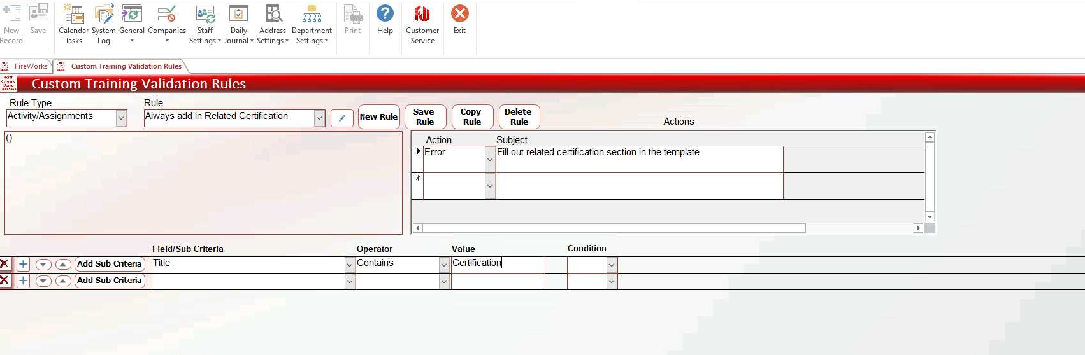Open the Action dropdown for the Error row
The height and width of the screenshot is (355, 1085).
pos(490,160)
